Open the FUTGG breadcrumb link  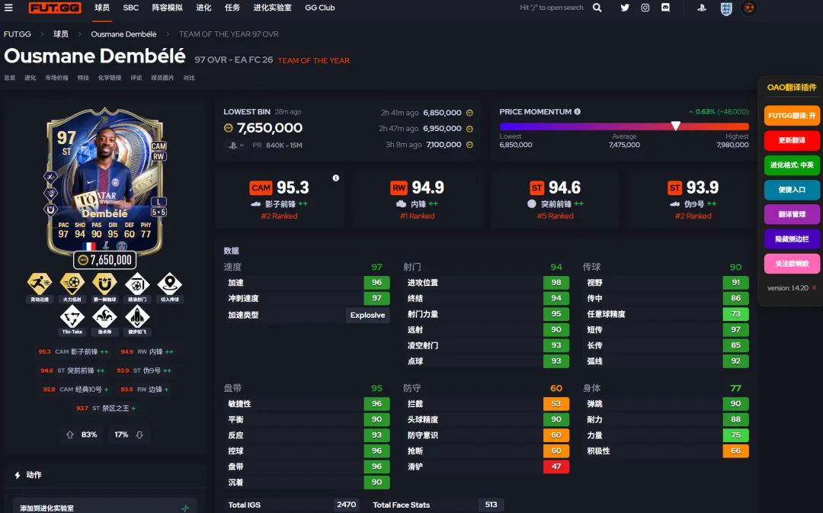tap(18, 34)
